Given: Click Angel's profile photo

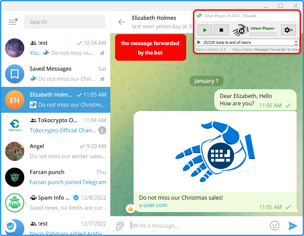Looking at the screenshot, I should pos(15,151).
